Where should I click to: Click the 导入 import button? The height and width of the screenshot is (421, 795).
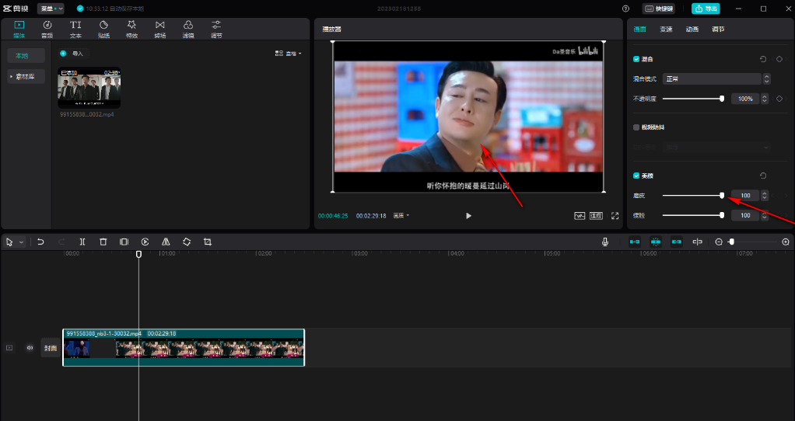click(73, 53)
